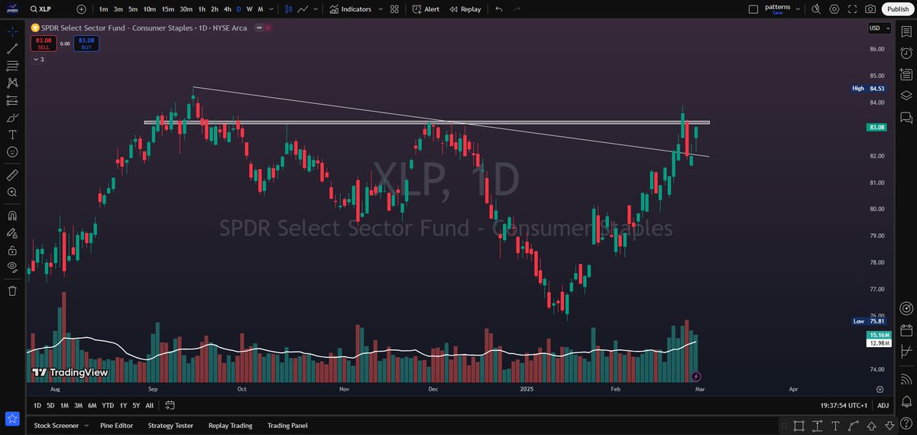
Task: Select the 1D date range
Action: coord(38,405)
